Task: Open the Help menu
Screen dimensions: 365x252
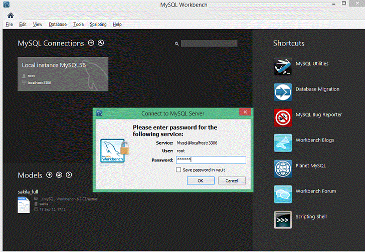Action: (117, 24)
